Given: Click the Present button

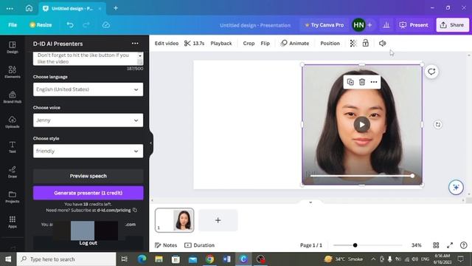Looking at the screenshot, I should pyautogui.click(x=414, y=25).
